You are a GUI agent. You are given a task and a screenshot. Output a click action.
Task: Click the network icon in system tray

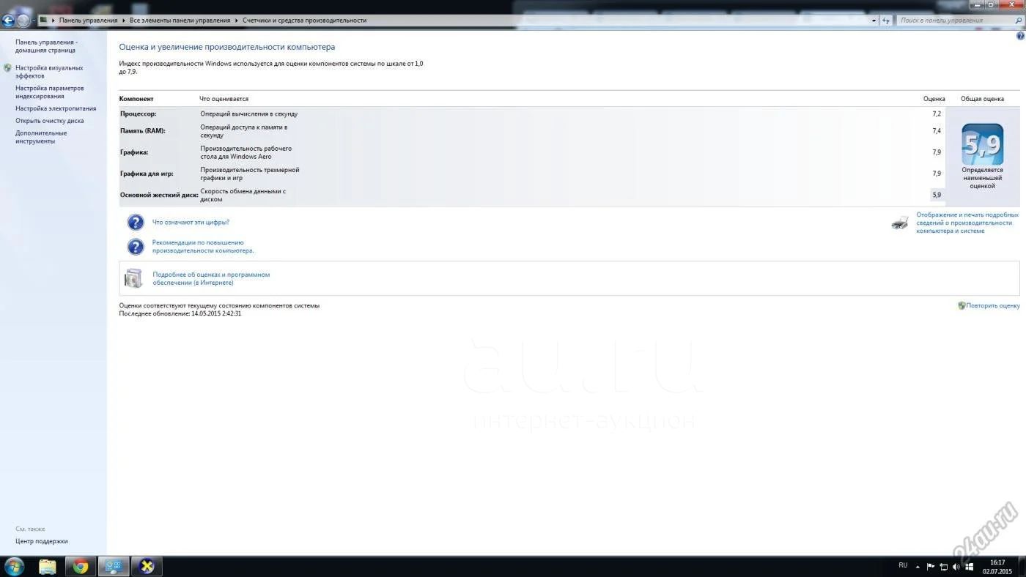point(943,567)
